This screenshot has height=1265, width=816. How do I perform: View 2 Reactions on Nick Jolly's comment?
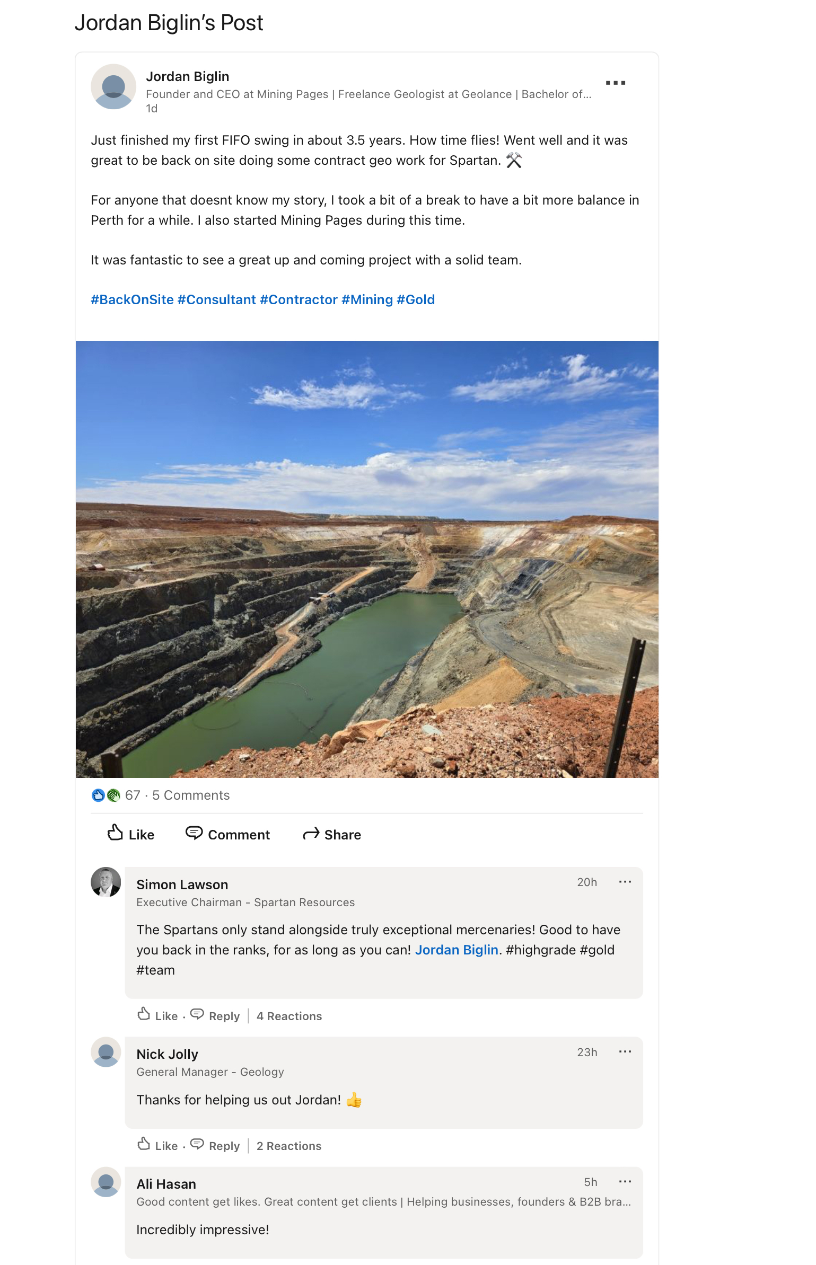click(x=289, y=1146)
